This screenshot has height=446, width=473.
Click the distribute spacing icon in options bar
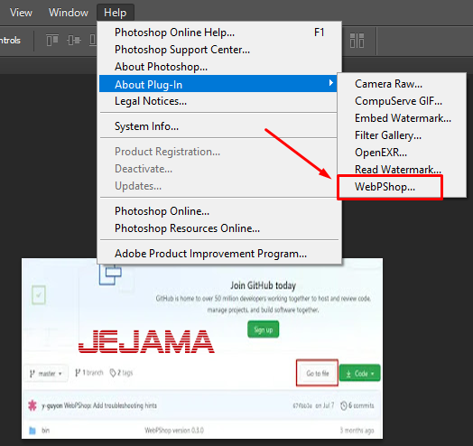click(x=357, y=41)
